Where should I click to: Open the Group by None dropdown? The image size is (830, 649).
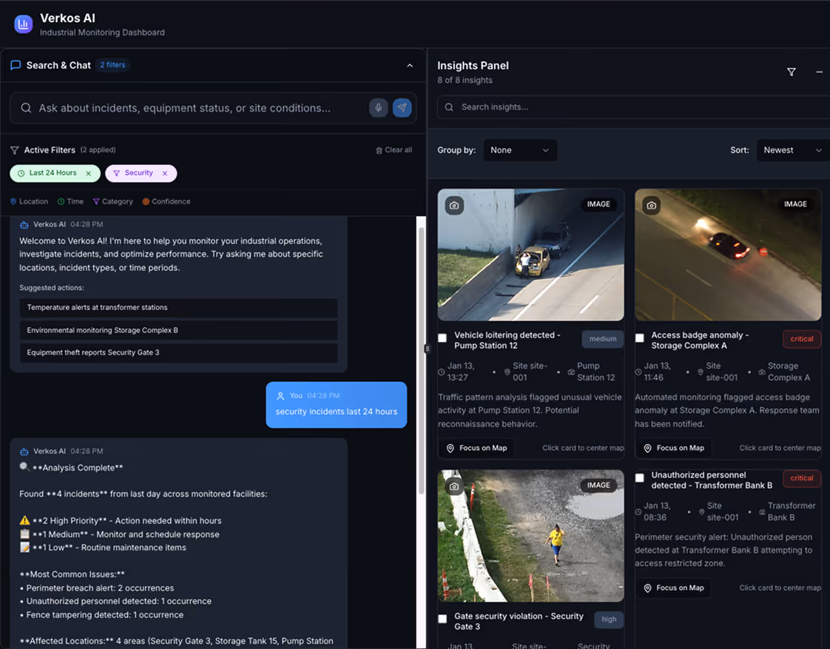click(x=520, y=150)
